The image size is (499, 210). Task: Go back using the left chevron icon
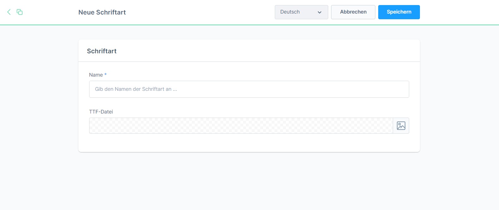point(9,12)
